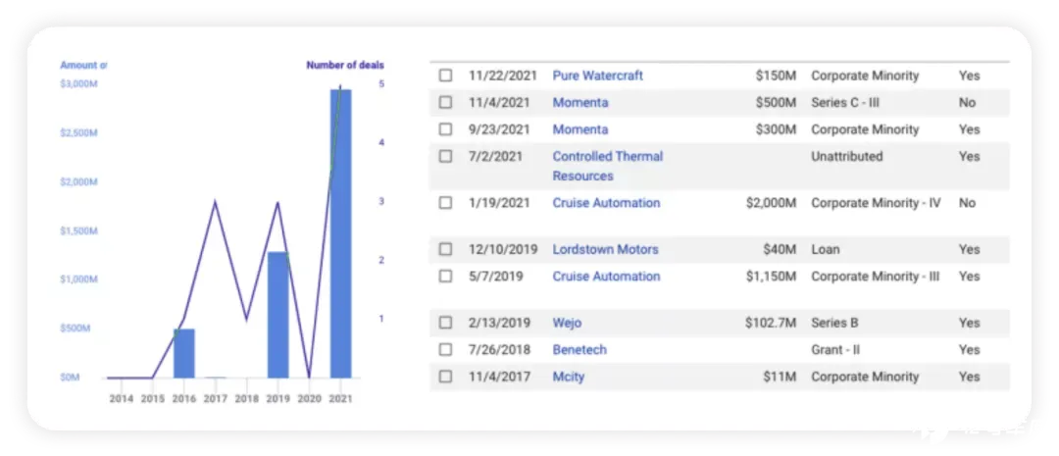The image size is (1059, 456).
Task: Open Momenta link in Series C - III row
Action: point(580,103)
